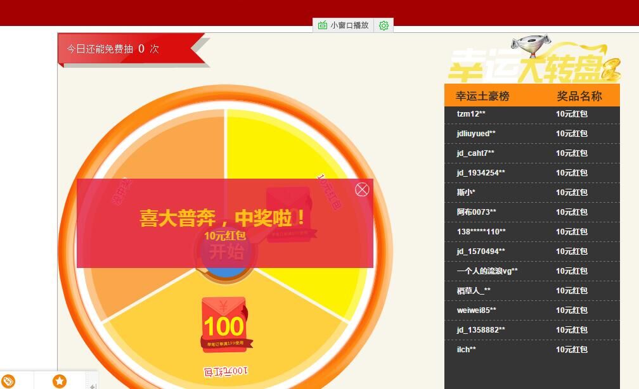Click the 喜大普奔，中奖啦！ headline text

(223, 217)
